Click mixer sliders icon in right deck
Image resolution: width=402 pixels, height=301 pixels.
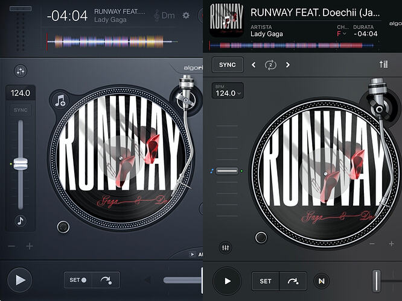[x=225, y=247]
